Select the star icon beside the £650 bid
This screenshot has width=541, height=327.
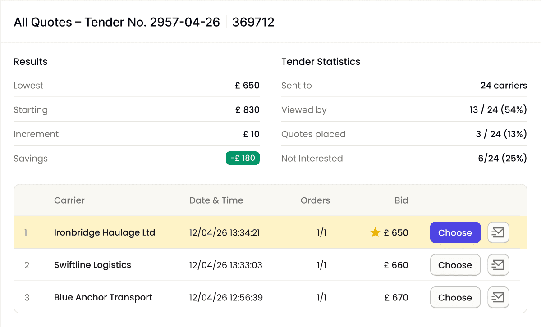375,232
